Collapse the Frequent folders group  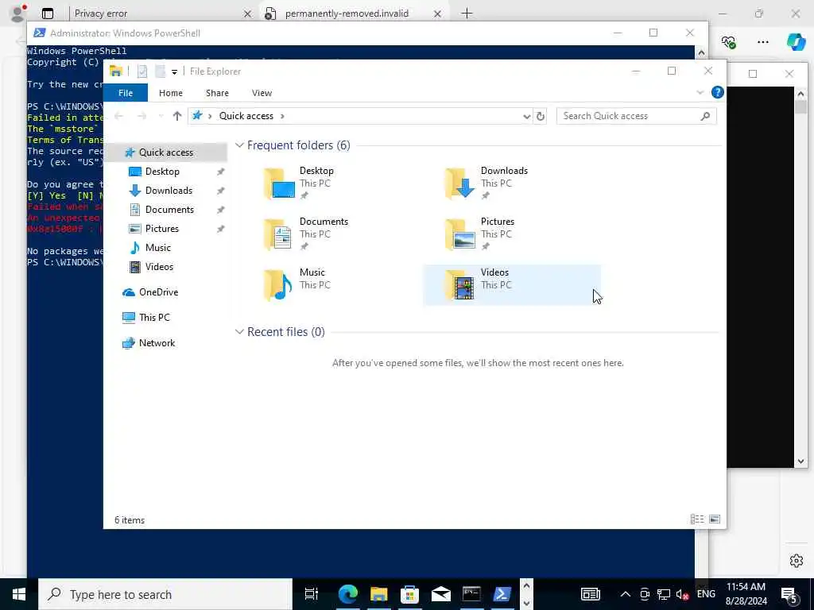pos(239,145)
